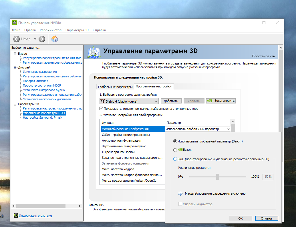Viewport: 296px width, 227px height.
Task: Select 'Макс. частота кадров' row
Action: click(133, 169)
